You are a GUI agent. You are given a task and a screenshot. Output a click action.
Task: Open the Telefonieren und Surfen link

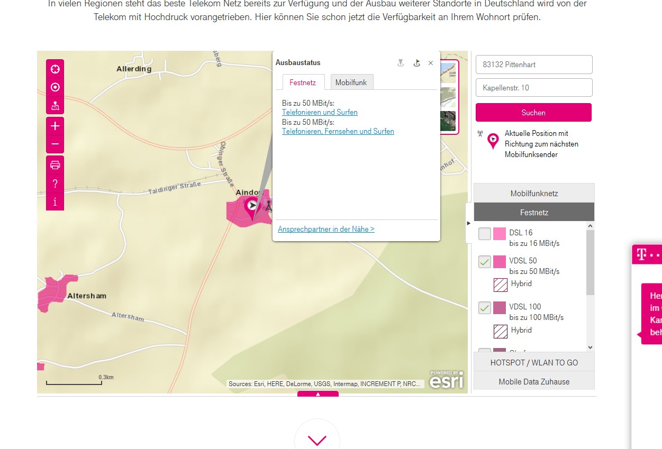click(320, 112)
